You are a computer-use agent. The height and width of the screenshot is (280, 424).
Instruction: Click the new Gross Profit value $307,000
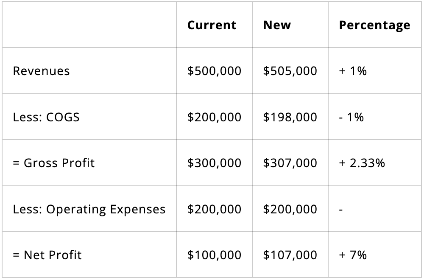[x=290, y=163]
